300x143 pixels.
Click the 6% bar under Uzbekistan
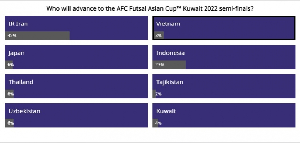[x=9, y=123]
